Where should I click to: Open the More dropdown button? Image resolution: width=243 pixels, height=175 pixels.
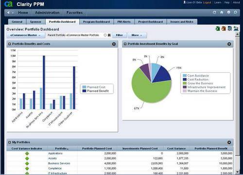[138, 35]
